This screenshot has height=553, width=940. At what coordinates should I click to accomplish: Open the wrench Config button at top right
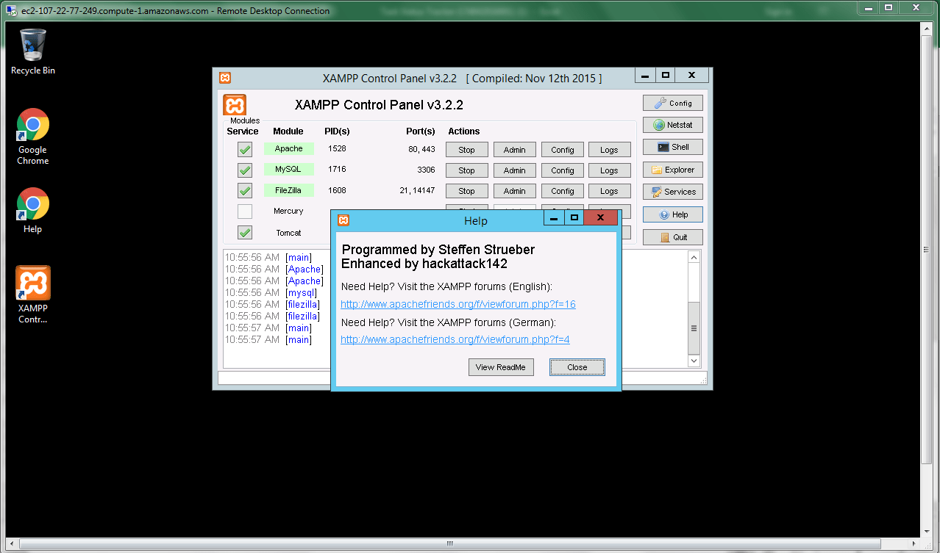(672, 103)
